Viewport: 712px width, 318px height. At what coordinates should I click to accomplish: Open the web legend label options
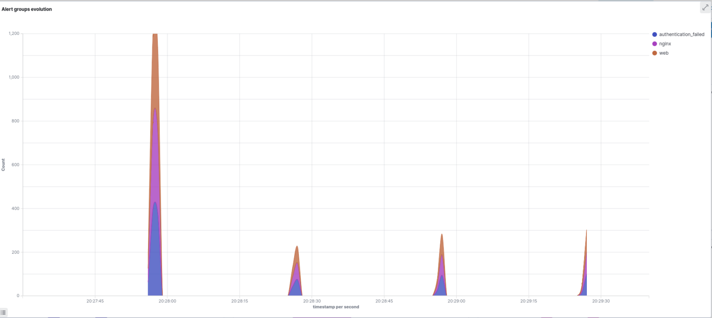(663, 53)
